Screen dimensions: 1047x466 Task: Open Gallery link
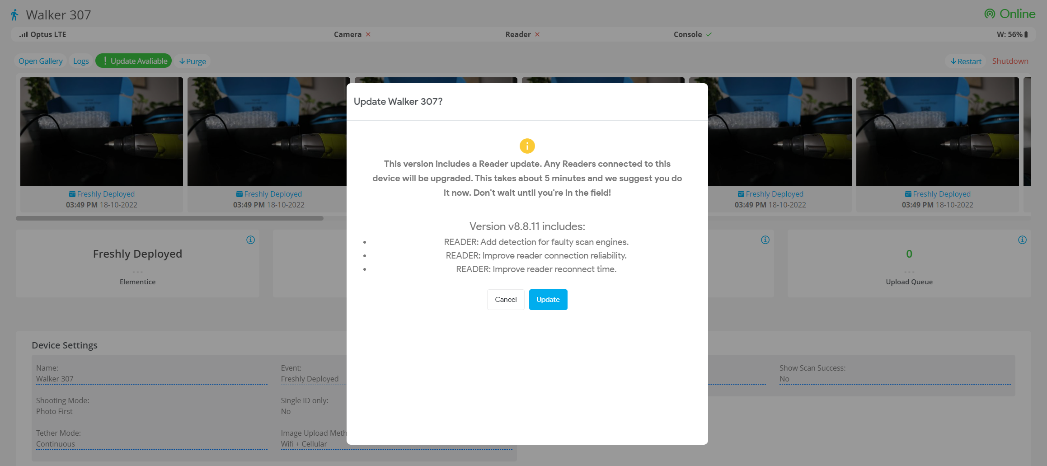pyautogui.click(x=41, y=61)
